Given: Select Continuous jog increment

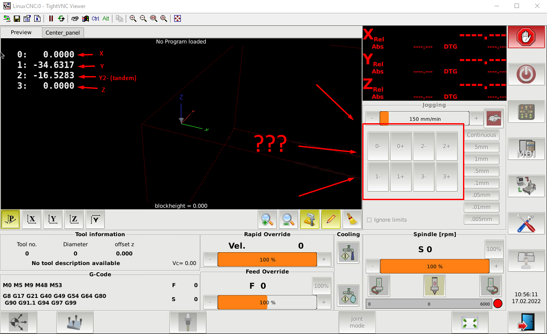Looking at the screenshot, I should (x=481, y=135).
